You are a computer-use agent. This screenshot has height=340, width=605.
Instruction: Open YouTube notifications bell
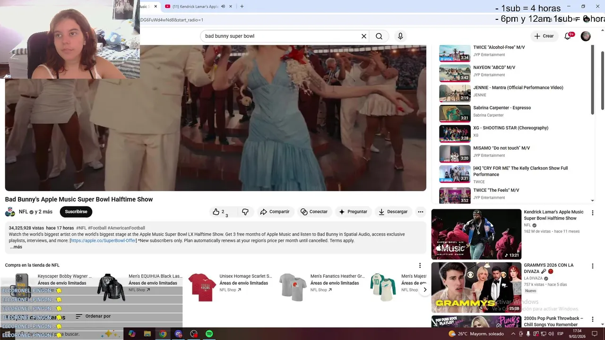point(568,36)
